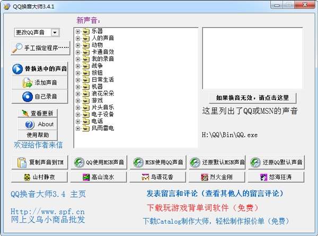The image size is (318, 236).
Task: Expand the 人的声音 tree node
Action: click(x=78, y=39)
